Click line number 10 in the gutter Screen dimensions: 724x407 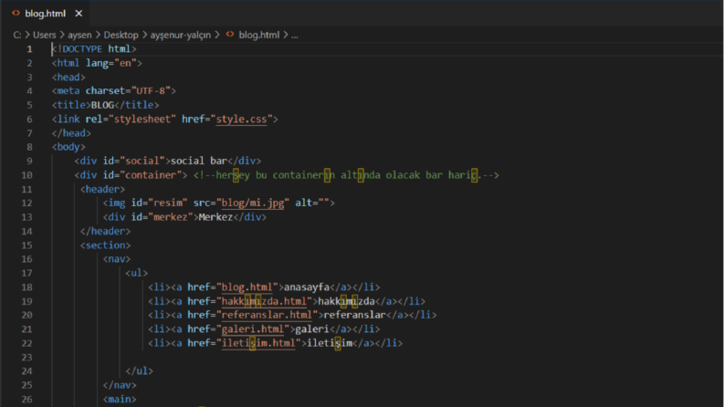point(26,175)
